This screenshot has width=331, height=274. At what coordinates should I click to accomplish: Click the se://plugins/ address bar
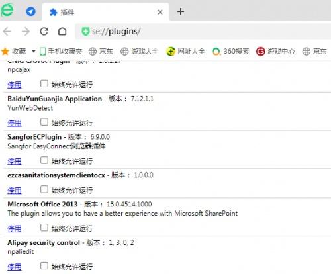203,32
